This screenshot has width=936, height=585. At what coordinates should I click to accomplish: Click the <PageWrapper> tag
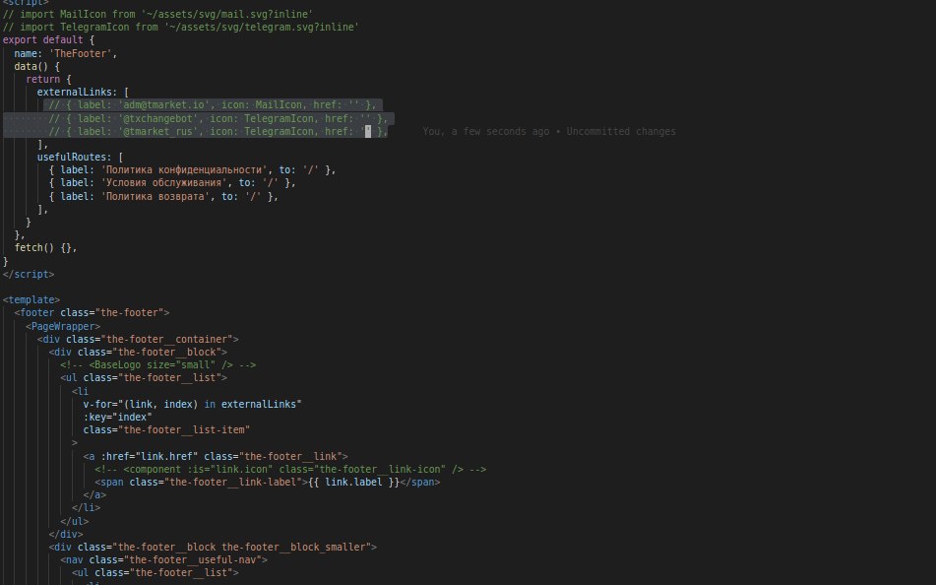(63, 326)
